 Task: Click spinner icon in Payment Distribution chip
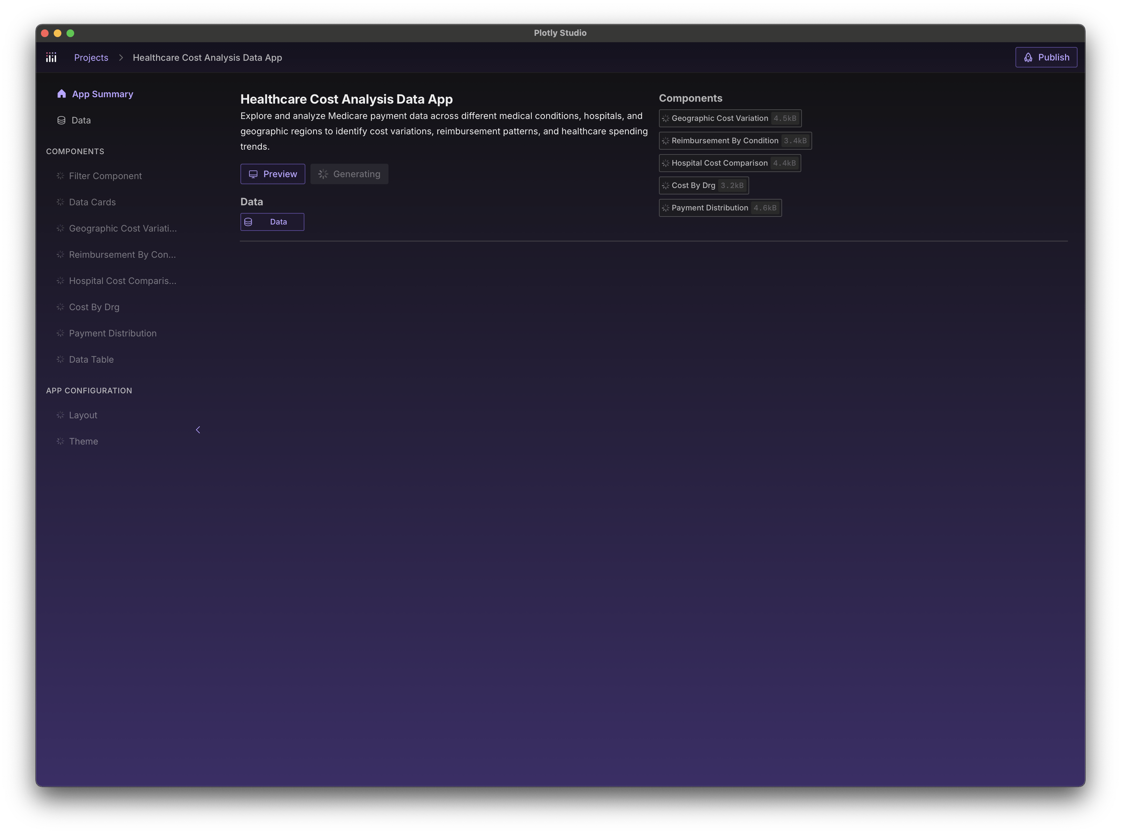click(665, 208)
